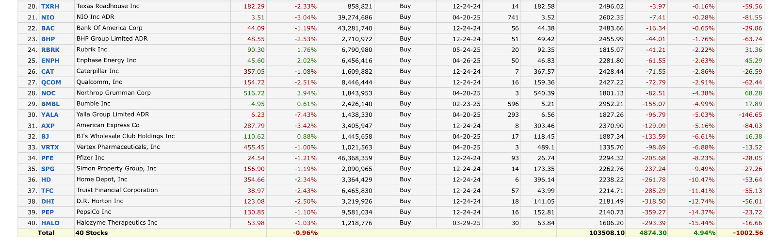Viewport: 776px width, 244px height.
Task: Open the BHP ticker link
Action: point(48,39)
